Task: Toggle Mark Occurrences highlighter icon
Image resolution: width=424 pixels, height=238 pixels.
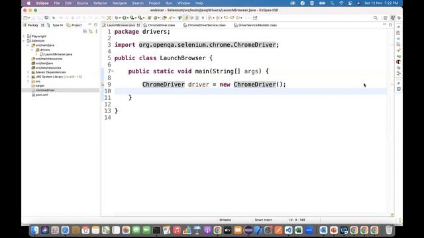Action: click(185, 18)
